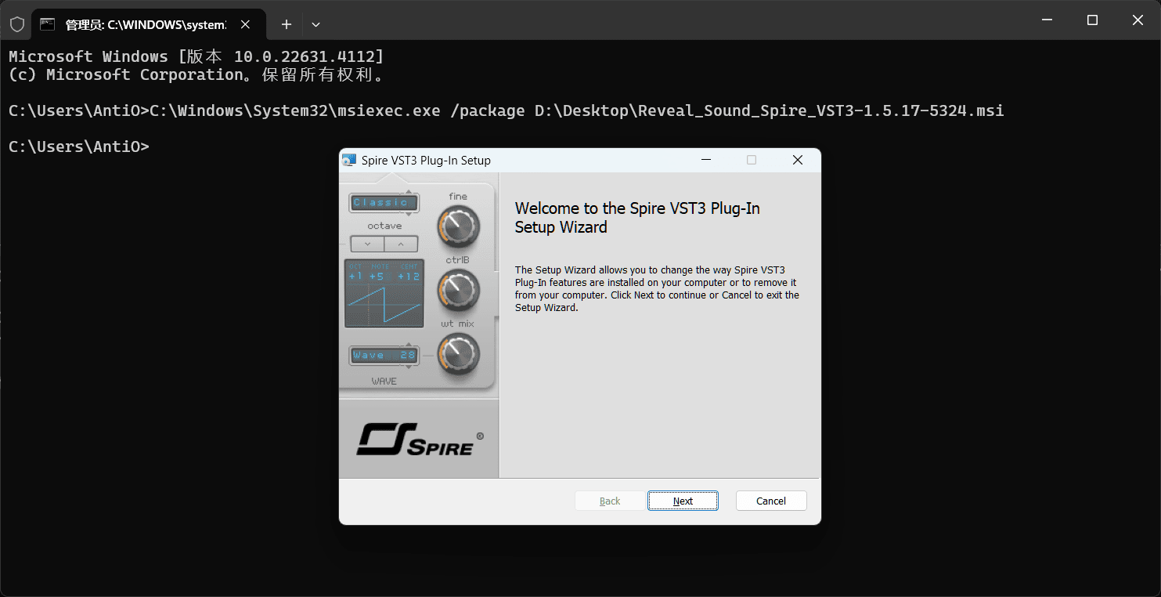Viewport: 1161px width, 597px height.
Task: Click the C:\Users\AntiO> prompt line
Action: click(x=78, y=147)
